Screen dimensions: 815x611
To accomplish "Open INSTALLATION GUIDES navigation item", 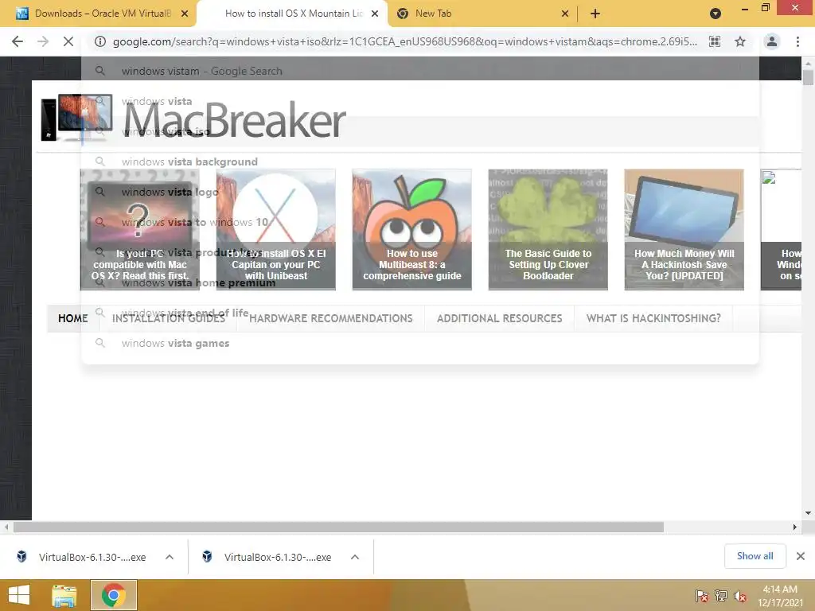I will (169, 318).
